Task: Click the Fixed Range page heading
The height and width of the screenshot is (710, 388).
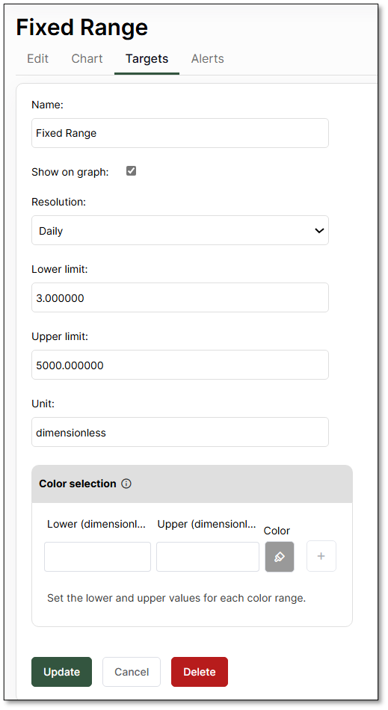Action: pos(82,27)
